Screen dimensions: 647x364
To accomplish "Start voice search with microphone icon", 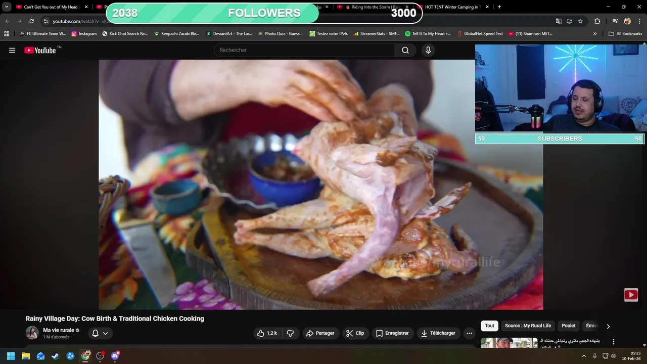I will tap(428, 50).
